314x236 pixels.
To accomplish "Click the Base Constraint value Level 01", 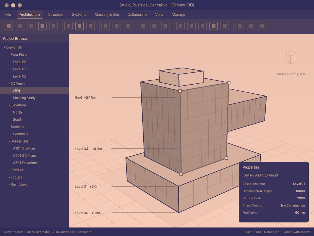I will [299, 184].
